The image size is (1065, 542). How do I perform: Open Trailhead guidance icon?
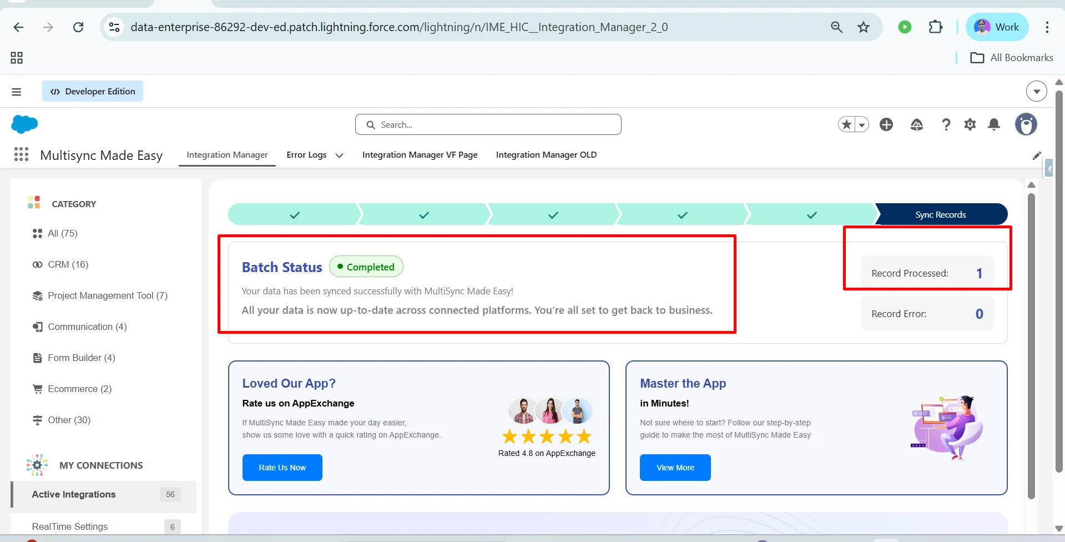click(917, 124)
